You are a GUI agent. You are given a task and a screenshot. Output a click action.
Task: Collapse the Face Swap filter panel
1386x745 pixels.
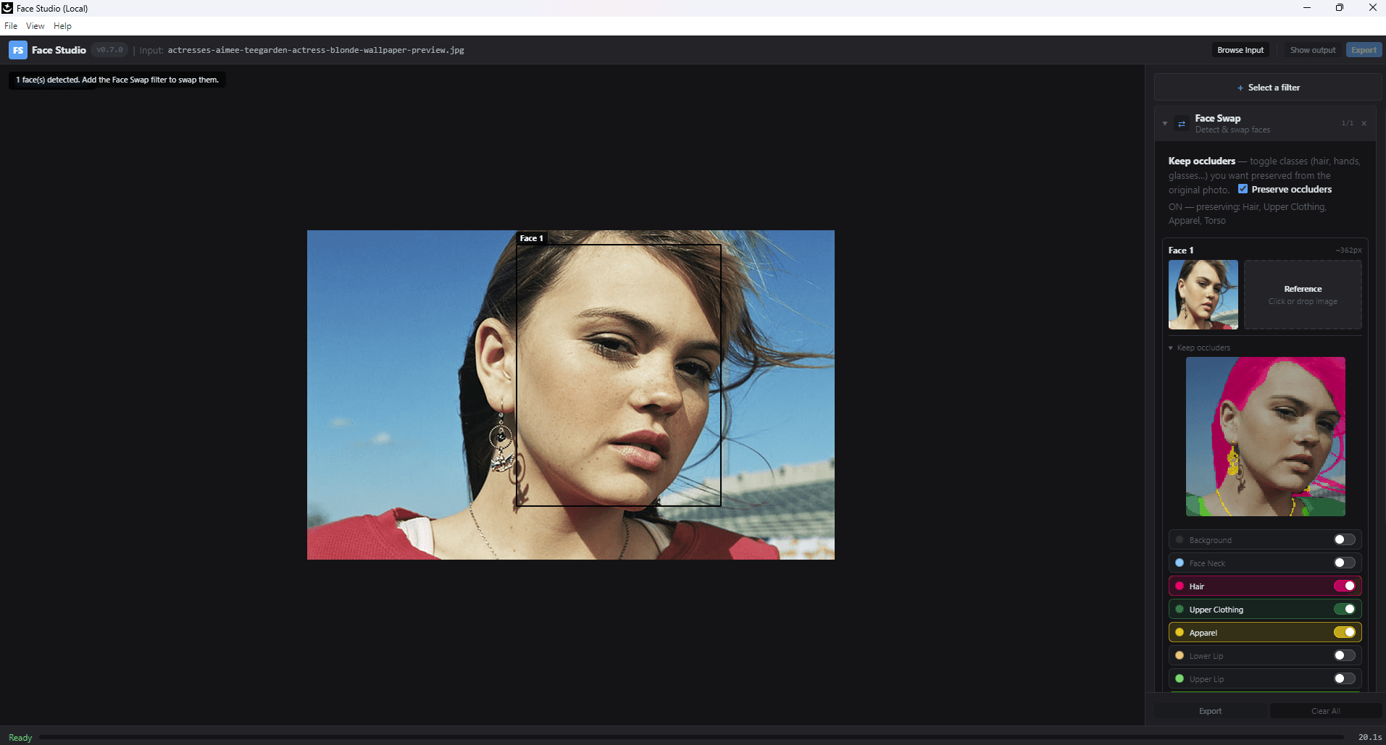pyautogui.click(x=1165, y=124)
